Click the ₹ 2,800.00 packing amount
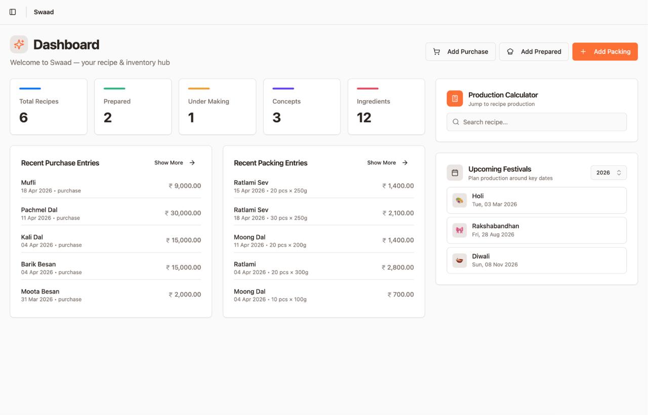 [398, 267]
